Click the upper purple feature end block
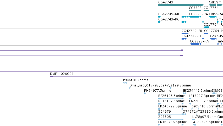223x126 pixels. tap(182, 50)
